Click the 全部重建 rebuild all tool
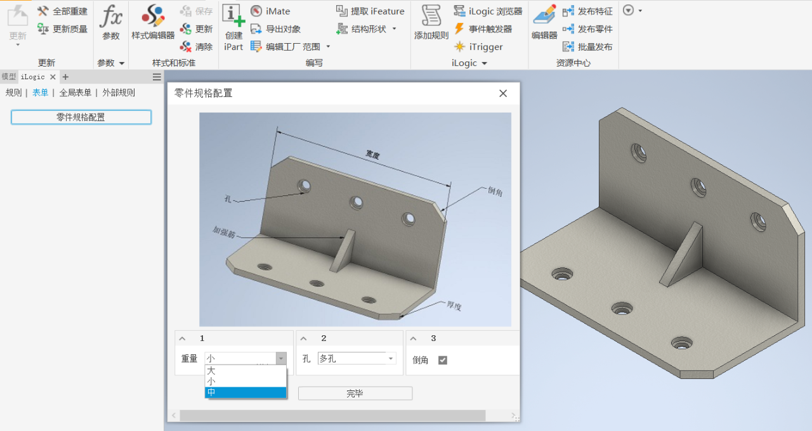The width and height of the screenshot is (812, 431). click(62, 11)
